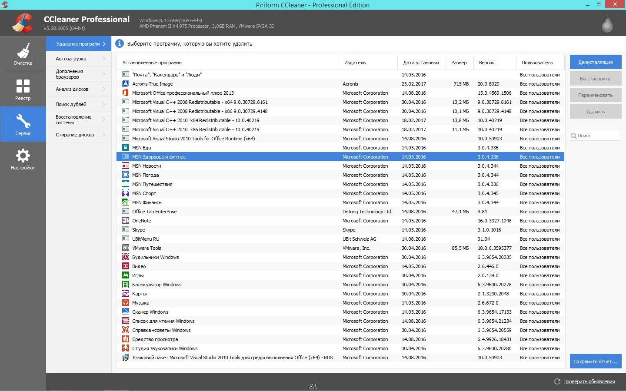Sort by Пользователь column header
The height and width of the screenshot is (391, 626).
click(540, 63)
